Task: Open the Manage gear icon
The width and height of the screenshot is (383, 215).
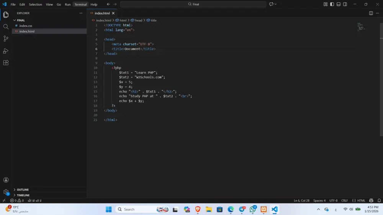Action: tap(6, 192)
